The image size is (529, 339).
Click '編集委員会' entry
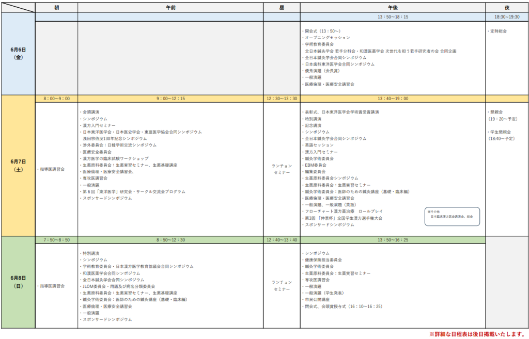314,171
